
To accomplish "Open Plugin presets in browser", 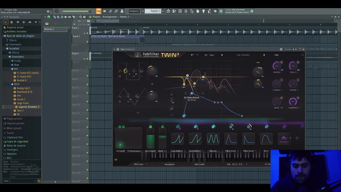I will point(15,119).
